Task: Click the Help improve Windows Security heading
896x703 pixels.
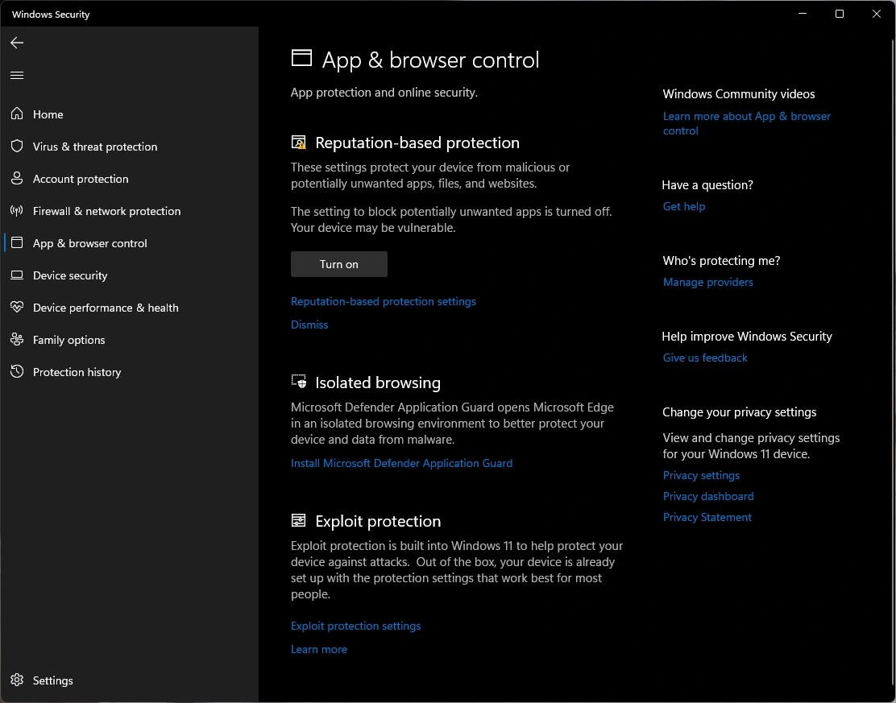Action: coord(747,337)
